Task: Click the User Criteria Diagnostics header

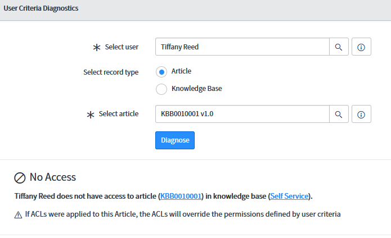Action: (41, 8)
